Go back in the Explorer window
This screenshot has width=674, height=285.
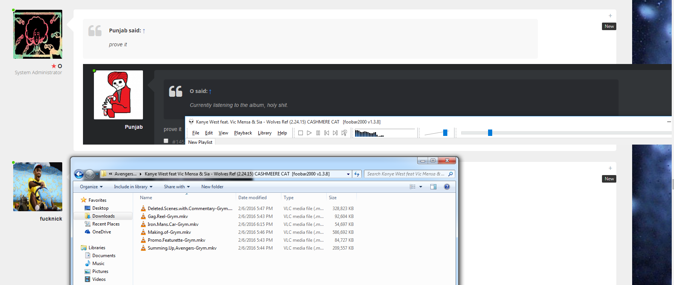(x=79, y=174)
